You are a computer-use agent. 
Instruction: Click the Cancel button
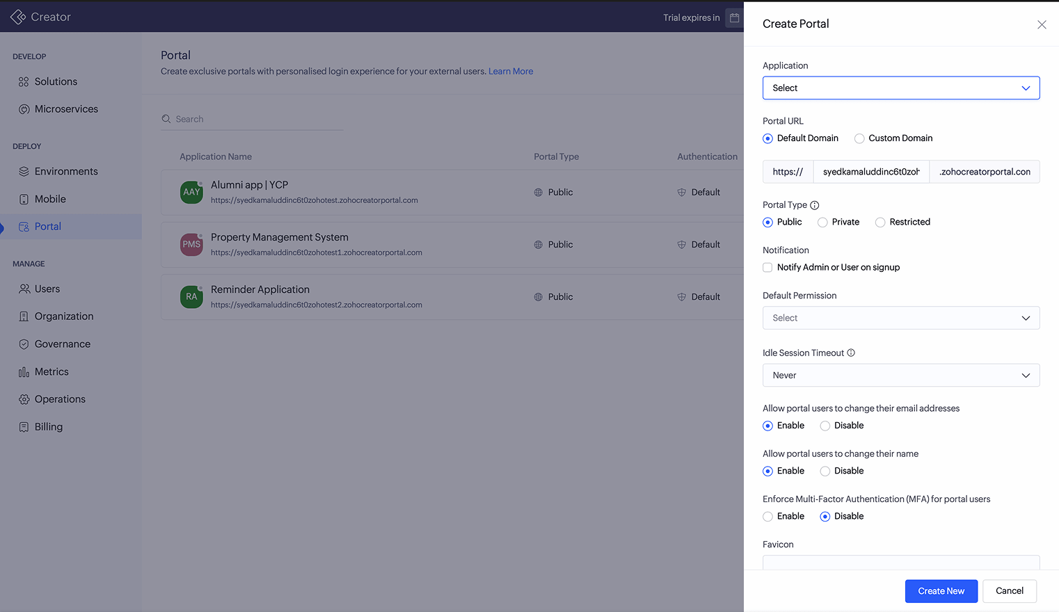[1009, 591]
